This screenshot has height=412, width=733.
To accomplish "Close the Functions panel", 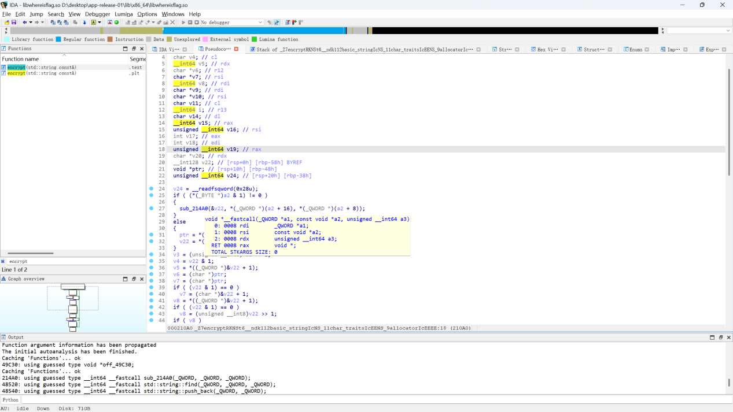I will click(x=142, y=49).
